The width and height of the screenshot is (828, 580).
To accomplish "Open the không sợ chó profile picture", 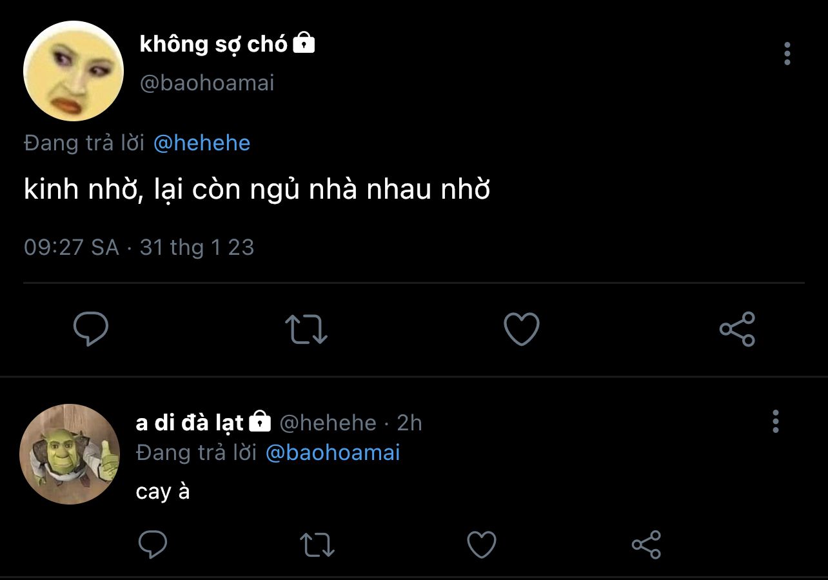I will (x=74, y=71).
